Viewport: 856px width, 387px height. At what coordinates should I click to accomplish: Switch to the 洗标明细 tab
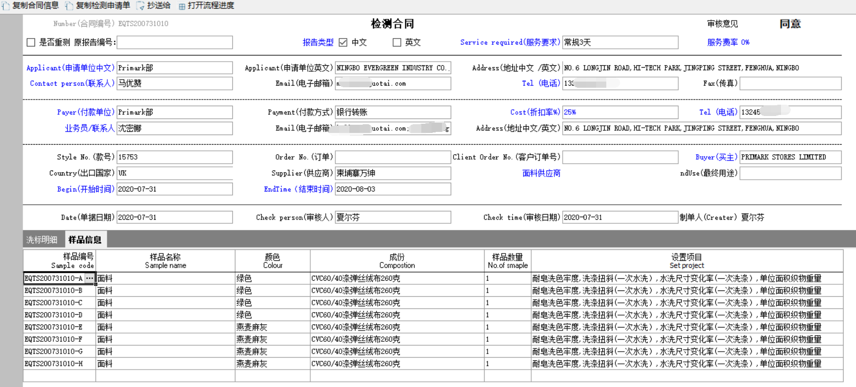pos(42,240)
